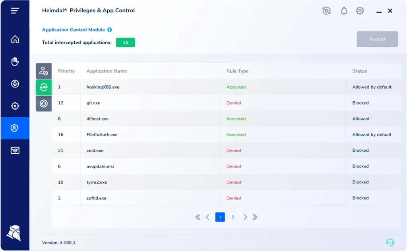Jump to the last page arrow
Image resolution: width=407 pixels, height=251 pixels.
(x=255, y=217)
